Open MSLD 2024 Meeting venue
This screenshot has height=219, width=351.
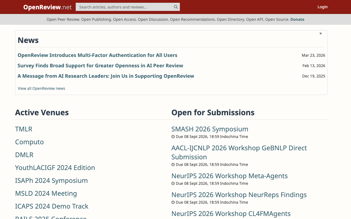click(x=46, y=193)
